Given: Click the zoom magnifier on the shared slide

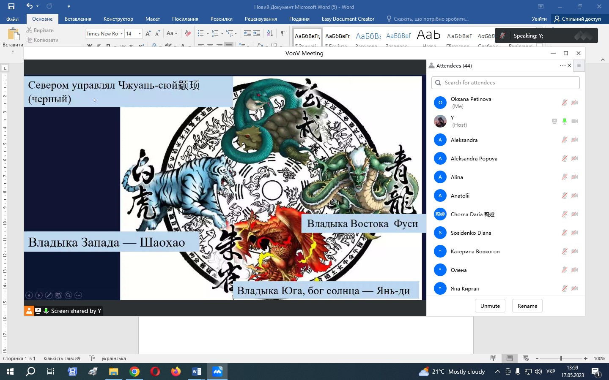Looking at the screenshot, I should click(68, 295).
